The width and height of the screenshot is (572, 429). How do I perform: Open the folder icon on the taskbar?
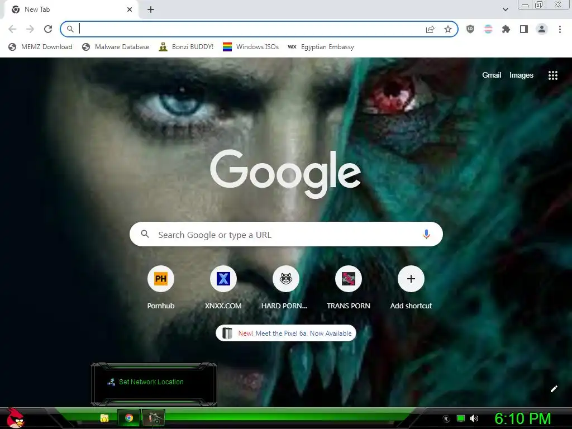[104, 418]
